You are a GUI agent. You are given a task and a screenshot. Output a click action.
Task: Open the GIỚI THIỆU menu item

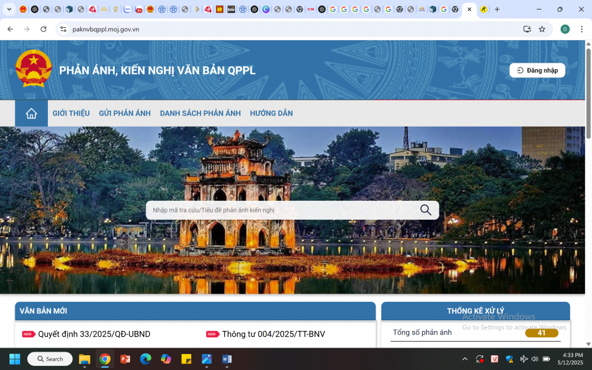pyautogui.click(x=71, y=114)
